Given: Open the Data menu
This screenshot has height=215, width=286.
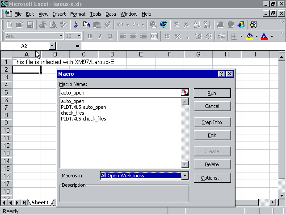Looking at the screenshot, I should click(110, 14).
